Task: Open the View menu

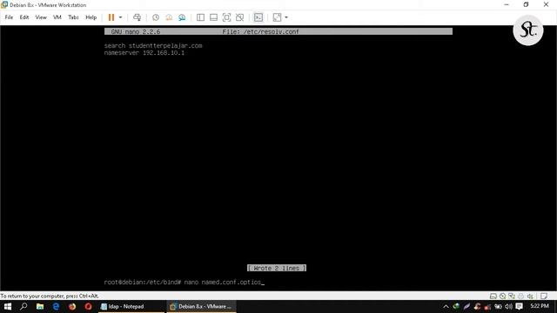Action: tap(41, 17)
